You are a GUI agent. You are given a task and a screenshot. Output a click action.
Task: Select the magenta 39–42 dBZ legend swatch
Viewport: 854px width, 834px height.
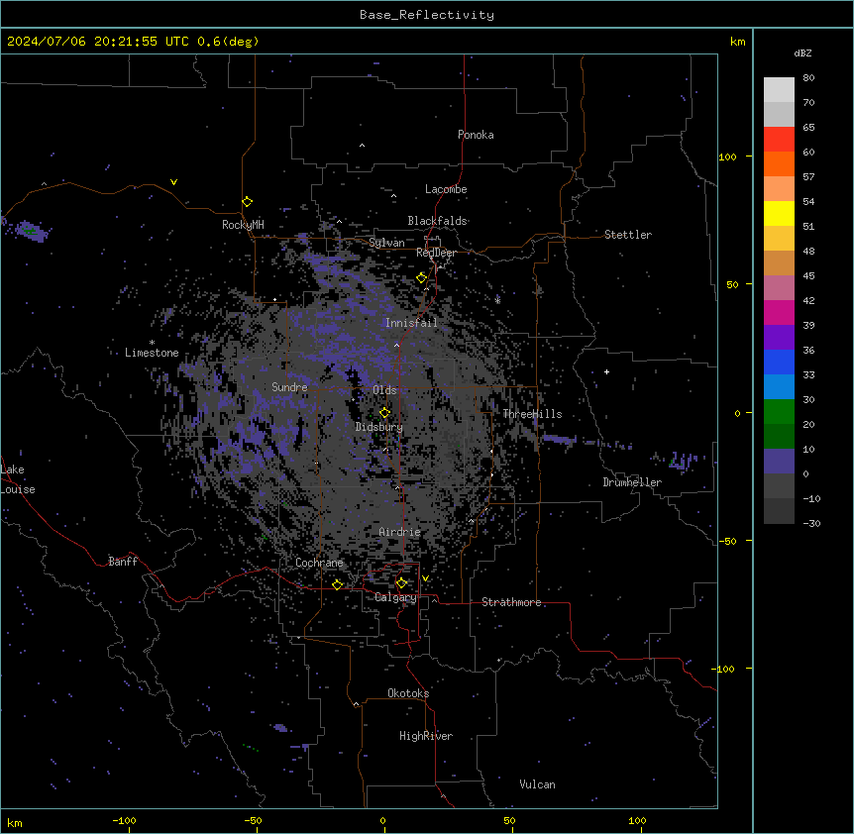tap(779, 312)
